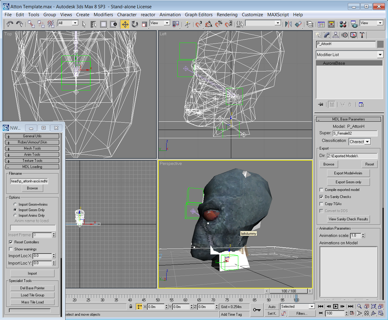Select Import Geom+Anims radio option

15,204
